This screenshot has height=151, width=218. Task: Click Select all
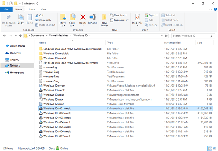click(x=168, y=15)
